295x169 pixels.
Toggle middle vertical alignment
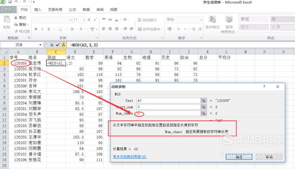coord(110,20)
